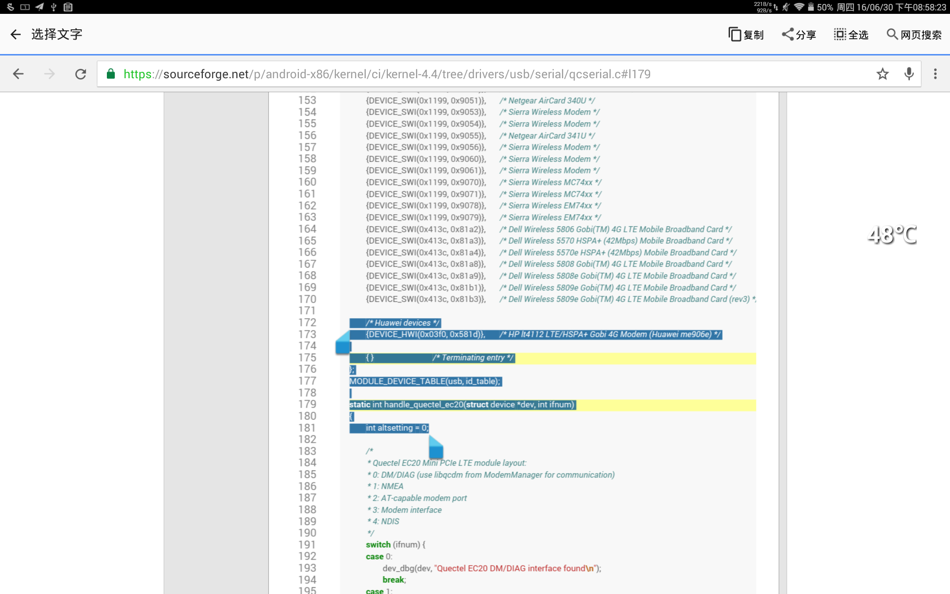Click line number 172
The width and height of the screenshot is (950, 594).
point(307,323)
